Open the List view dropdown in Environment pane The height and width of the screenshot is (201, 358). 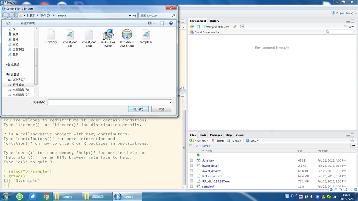(349, 27)
